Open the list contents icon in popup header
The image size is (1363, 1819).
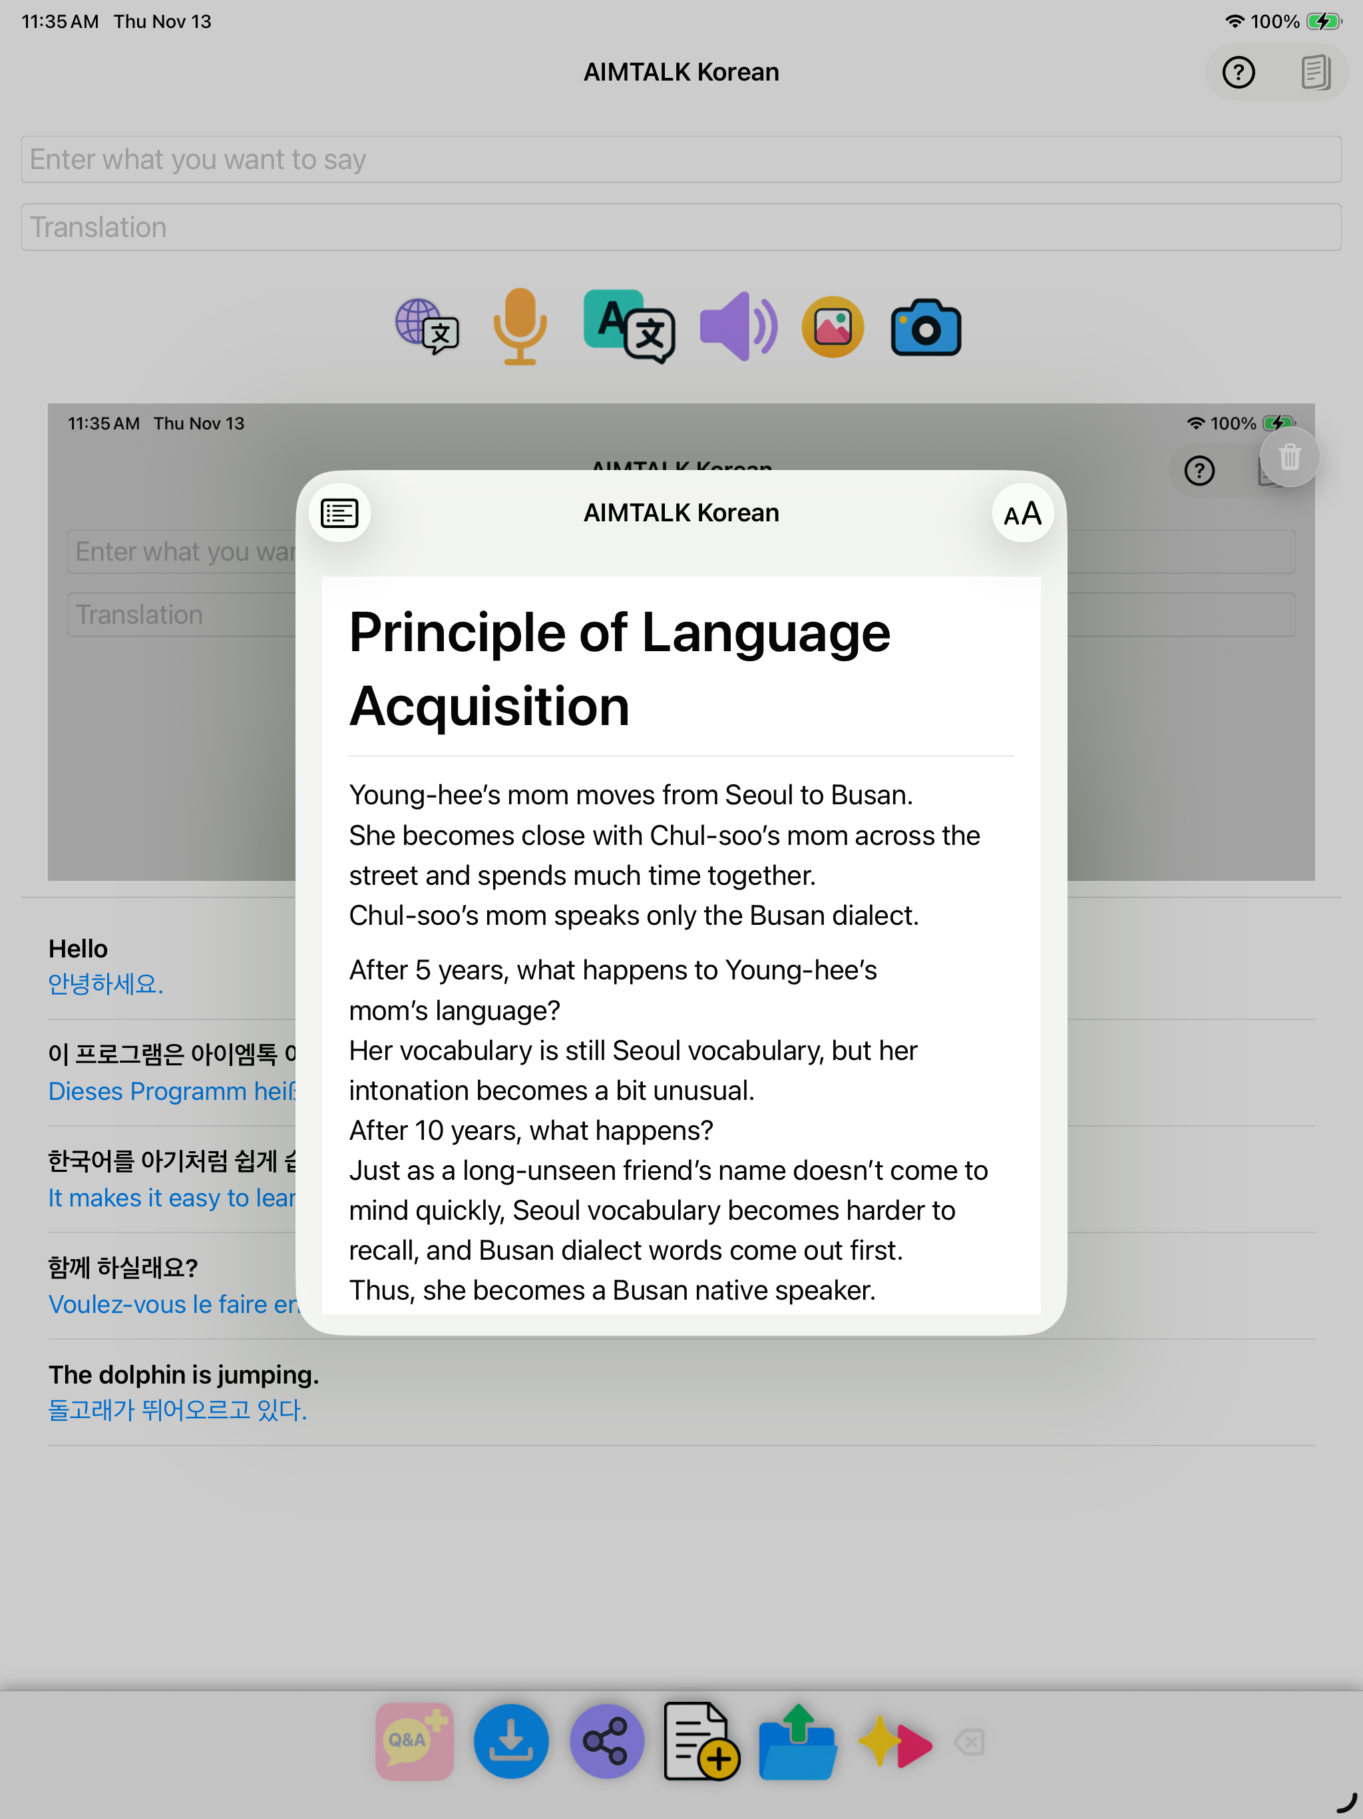tap(339, 513)
